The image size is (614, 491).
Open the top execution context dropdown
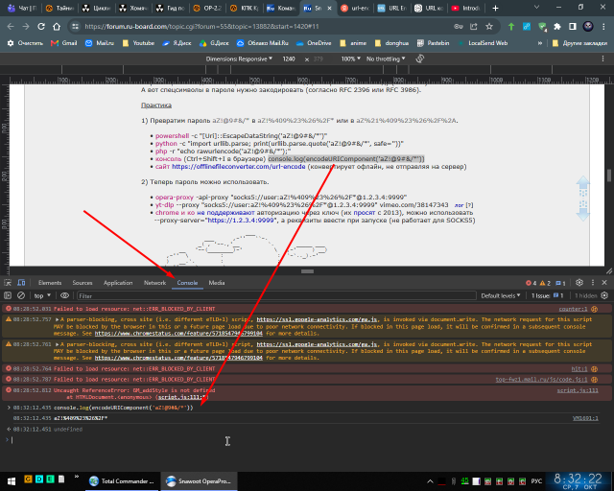coord(42,295)
